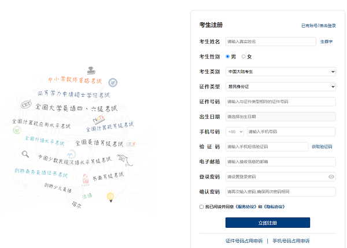Click the NCRE logo icon
The width and height of the screenshot is (347, 248).
(98, 120)
